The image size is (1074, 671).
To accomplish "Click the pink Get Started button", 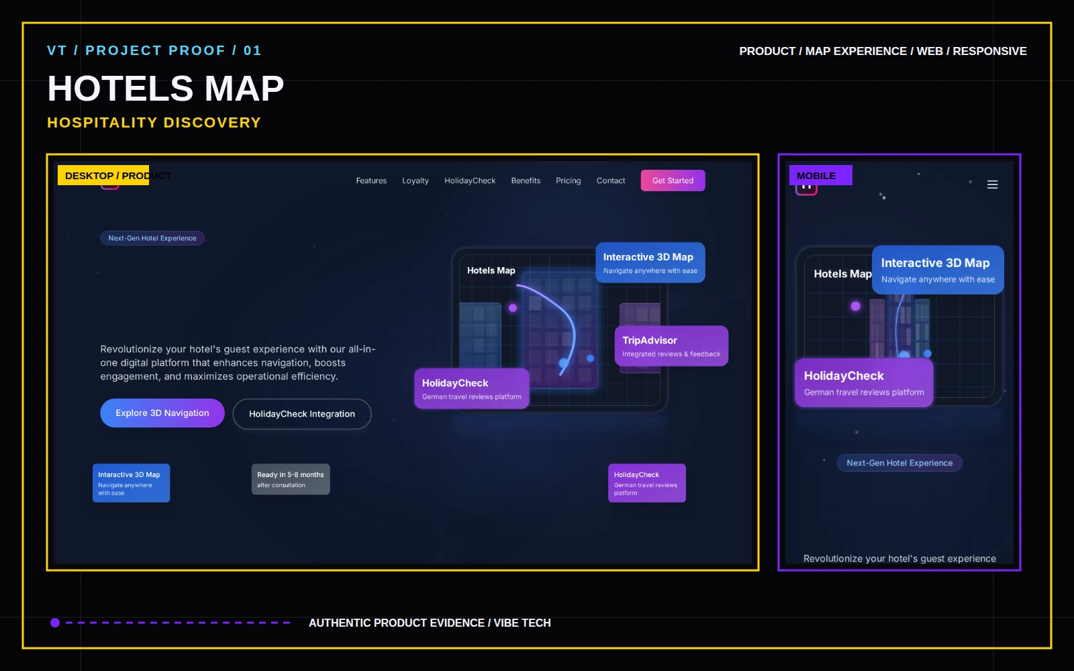I will [x=673, y=180].
